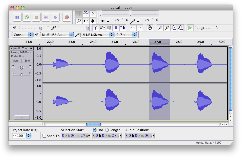Click the track gain slider knob

pyautogui.click(x=21, y=68)
